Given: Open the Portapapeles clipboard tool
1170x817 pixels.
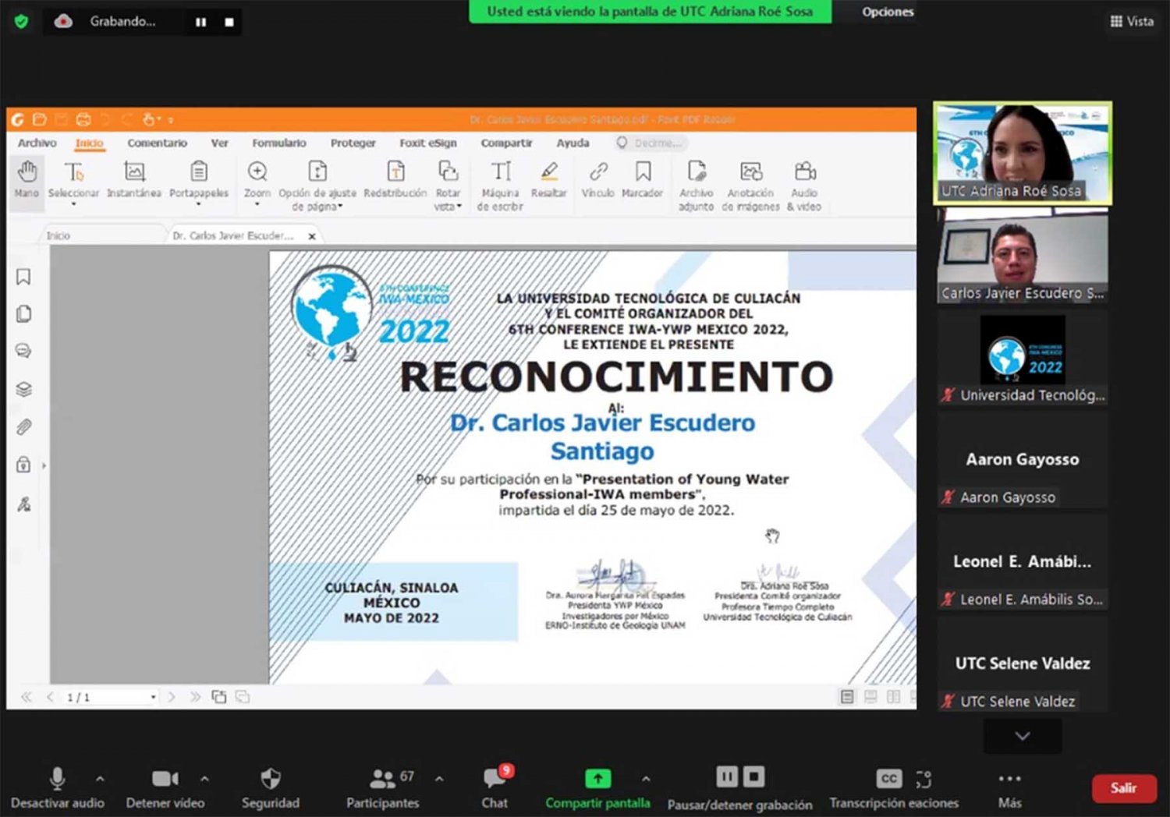Looking at the screenshot, I should 199,182.
